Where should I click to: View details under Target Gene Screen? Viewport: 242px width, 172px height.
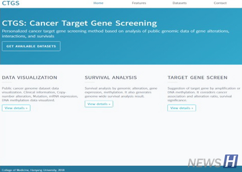click(181, 108)
